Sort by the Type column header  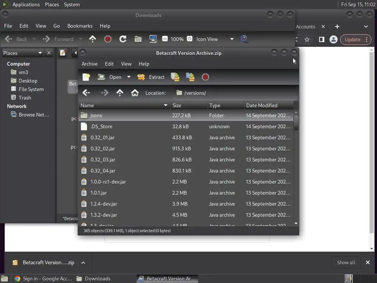coord(226,105)
